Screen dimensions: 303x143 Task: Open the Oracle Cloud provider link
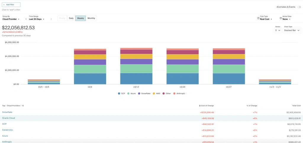(x=9, y=118)
